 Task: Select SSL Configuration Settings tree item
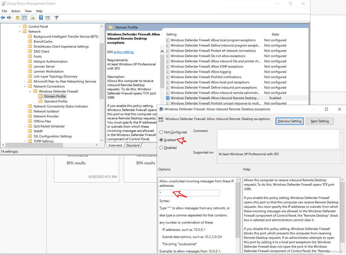pyautogui.click(x=52, y=136)
